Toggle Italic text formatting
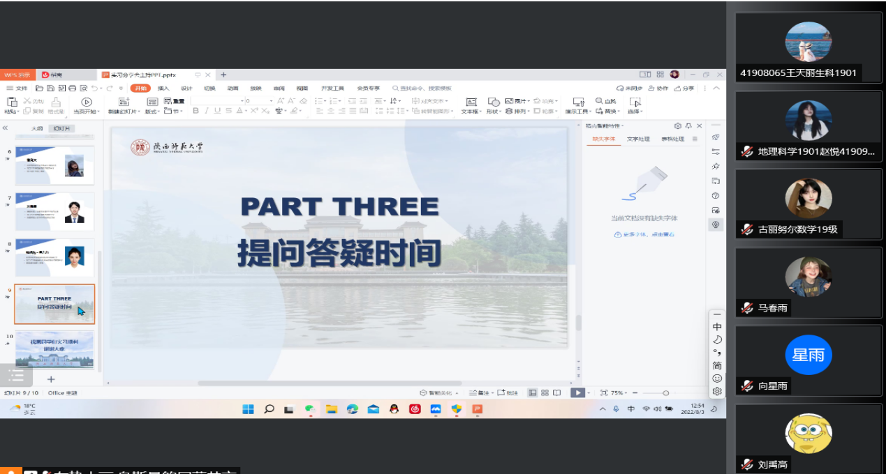The width and height of the screenshot is (886, 474). (207, 111)
